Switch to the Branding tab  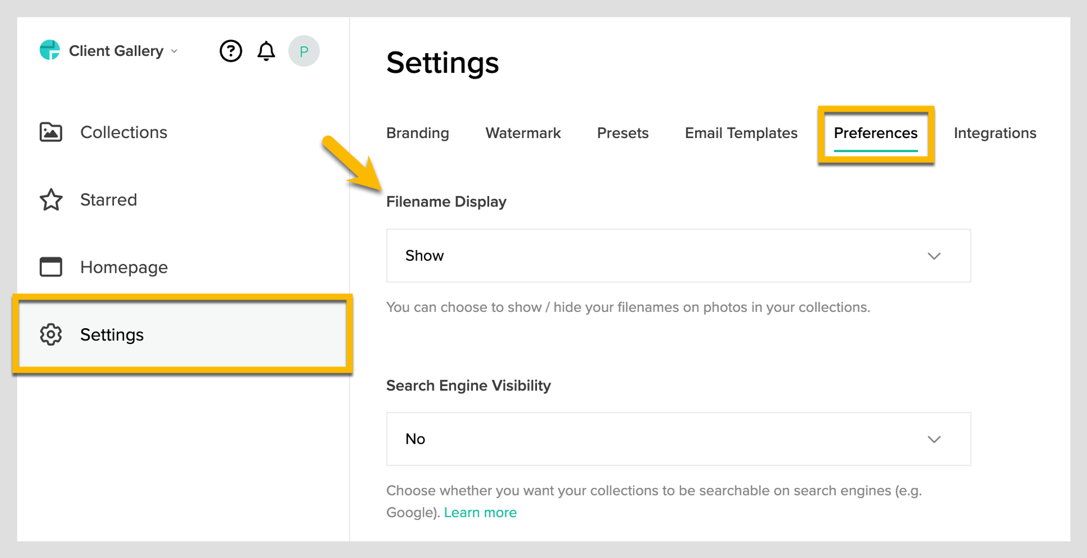point(417,133)
